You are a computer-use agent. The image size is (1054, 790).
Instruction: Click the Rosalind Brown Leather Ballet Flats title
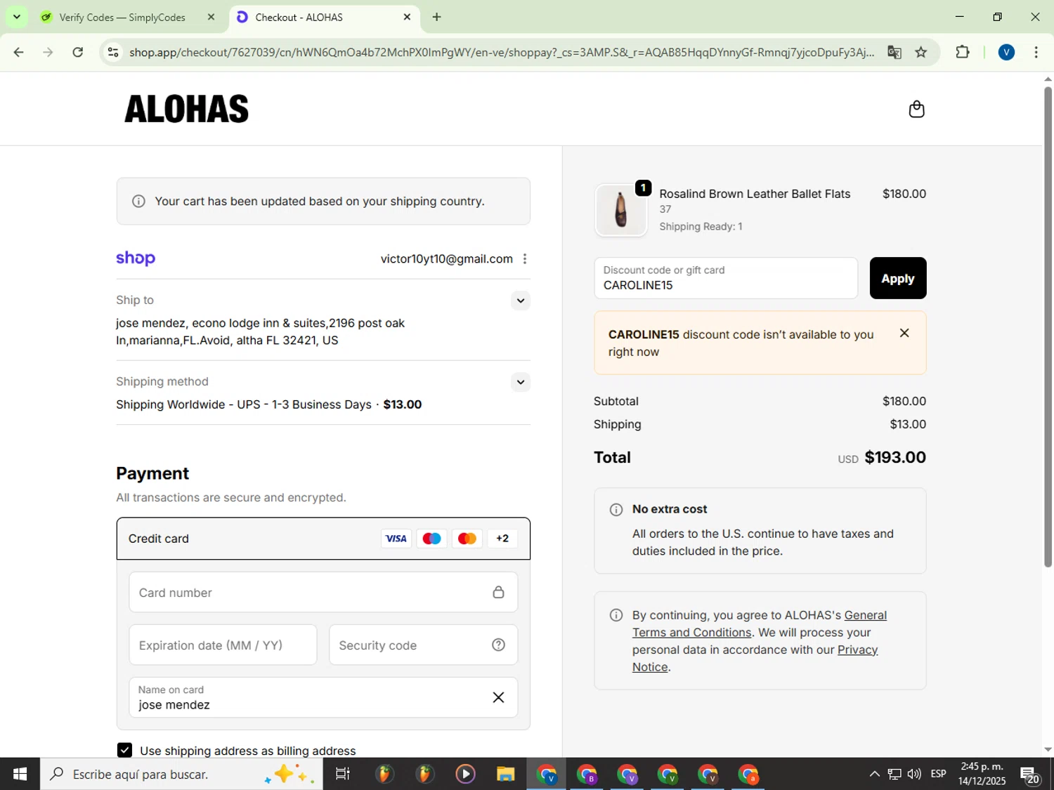(x=755, y=194)
